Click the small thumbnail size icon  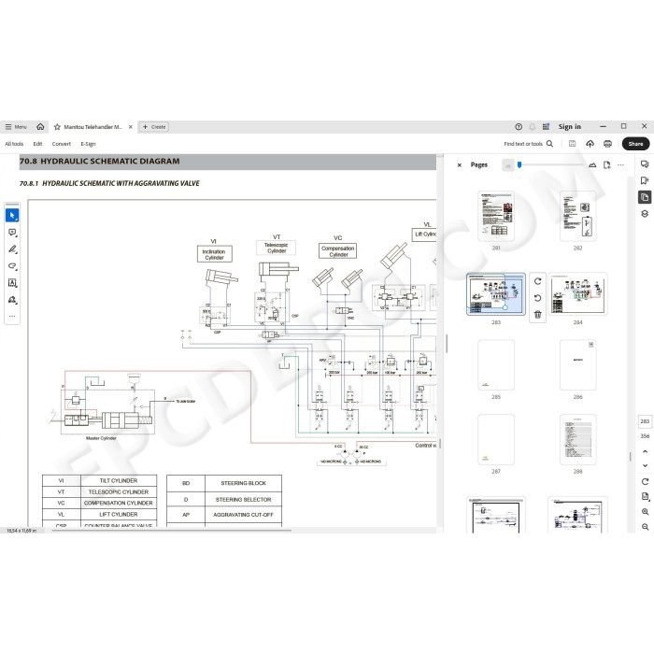(x=508, y=165)
